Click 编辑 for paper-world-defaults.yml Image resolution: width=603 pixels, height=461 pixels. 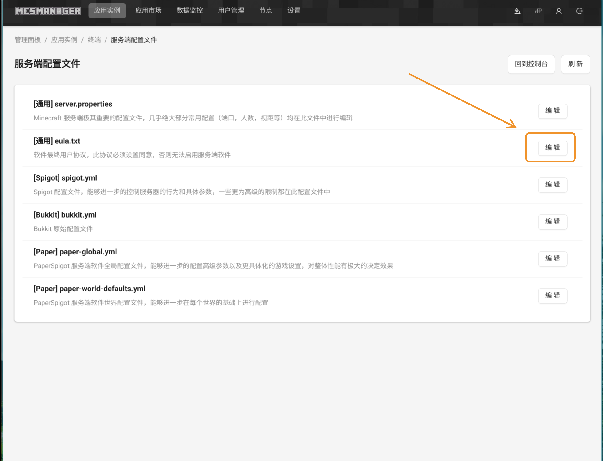[x=553, y=295]
